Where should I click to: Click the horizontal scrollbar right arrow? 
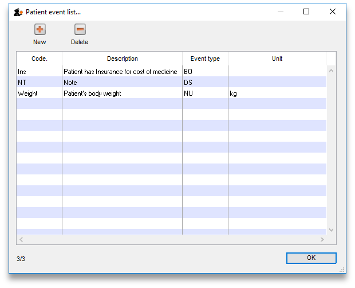[322, 239]
